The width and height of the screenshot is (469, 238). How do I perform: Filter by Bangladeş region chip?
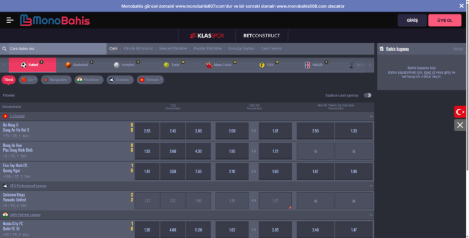point(56,80)
